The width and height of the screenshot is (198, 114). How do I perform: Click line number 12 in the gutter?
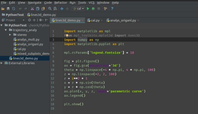click(x=52, y=79)
